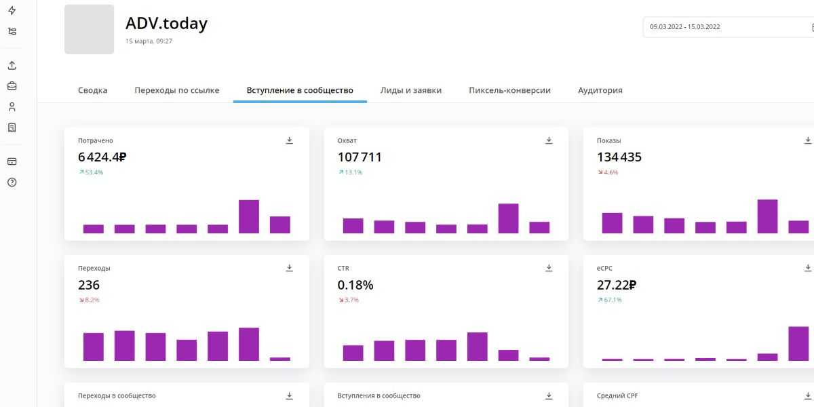The image size is (814, 407).
Task: Download the Охват chart data
Action: [549, 140]
